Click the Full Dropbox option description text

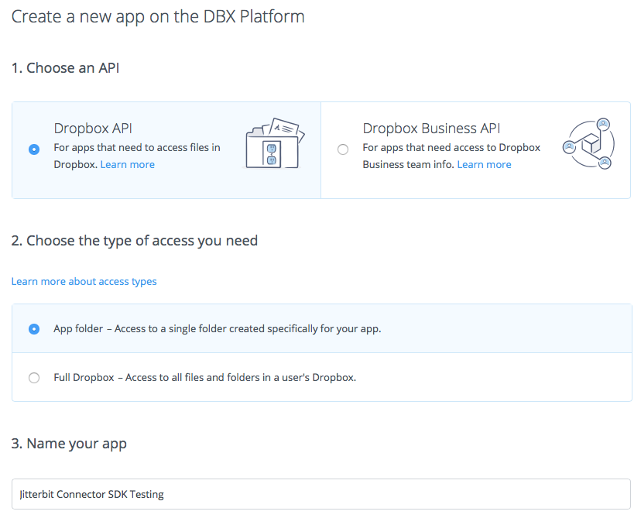click(204, 378)
